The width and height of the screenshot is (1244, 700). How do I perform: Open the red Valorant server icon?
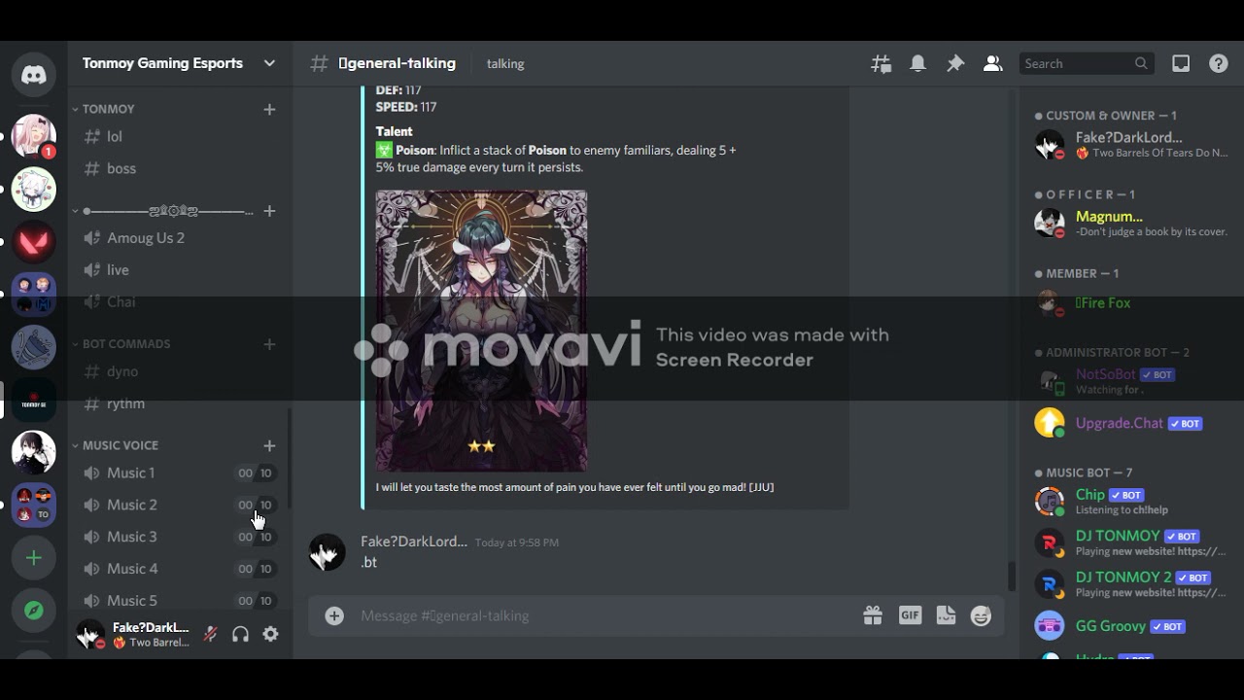(34, 242)
